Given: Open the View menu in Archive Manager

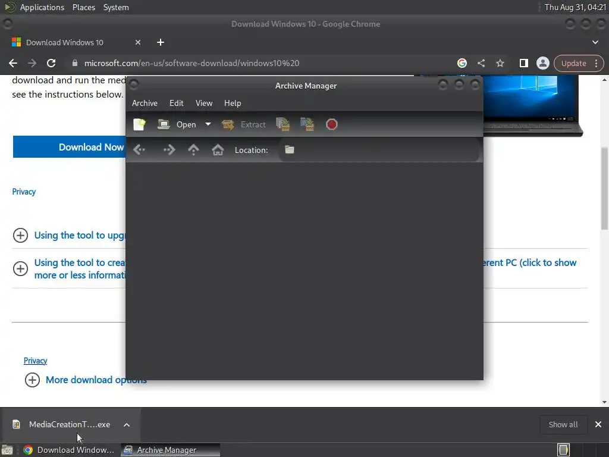Looking at the screenshot, I should (x=204, y=103).
